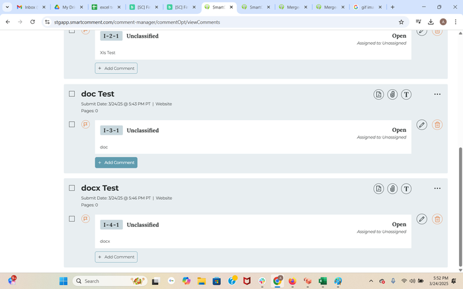
Task: Select the doc Test submission checkbox
Action: 72,94
